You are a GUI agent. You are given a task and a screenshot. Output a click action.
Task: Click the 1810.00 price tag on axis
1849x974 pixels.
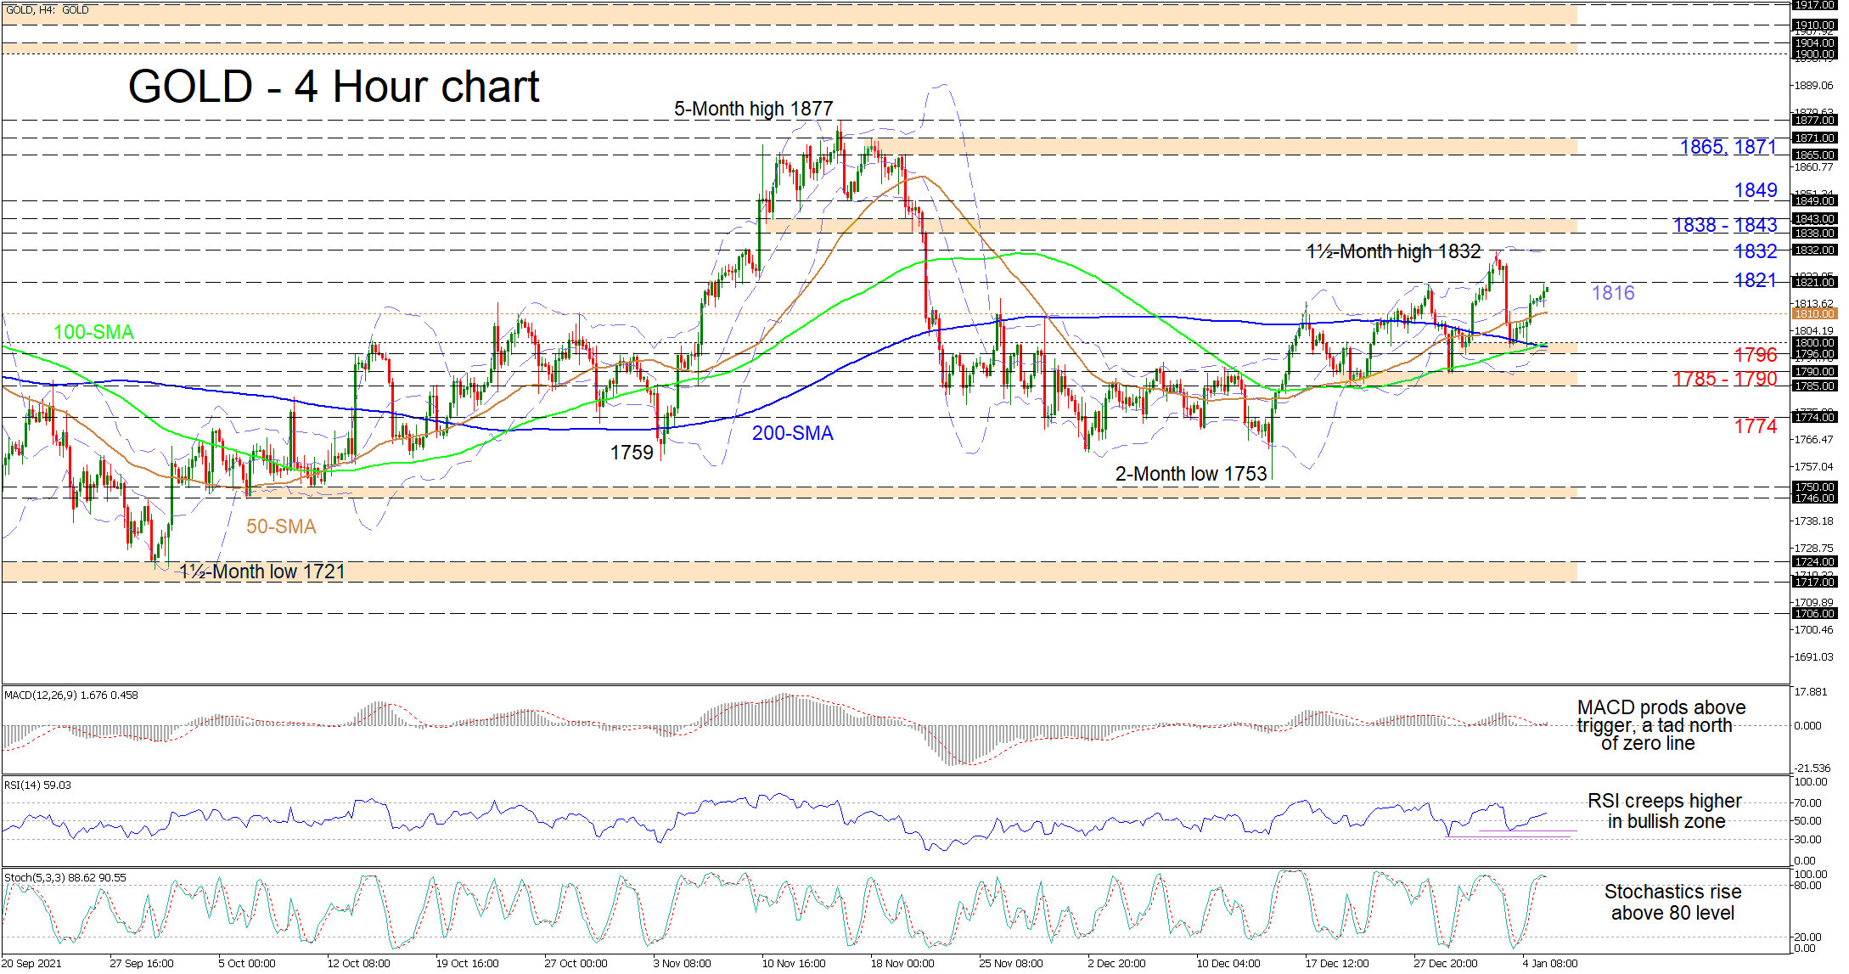(1814, 314)
